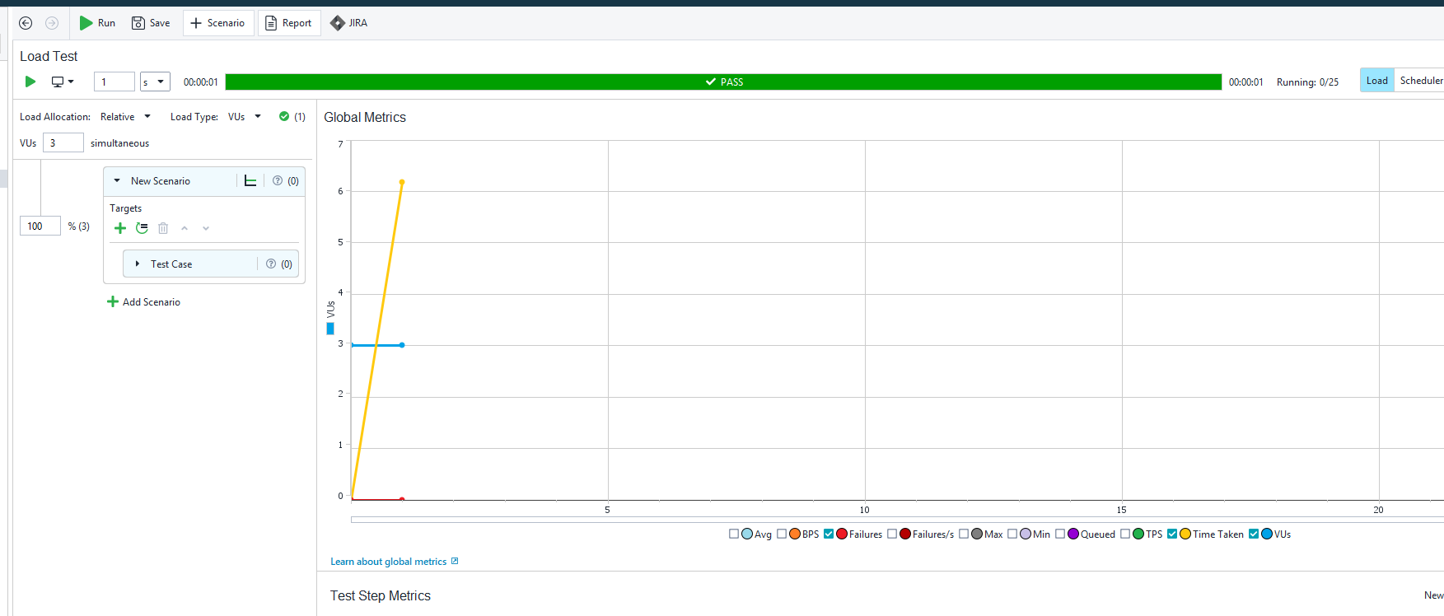The image size is (1444, 616).
Task: Click the green refresh-list icon under Targets
Action: point(142,228)
